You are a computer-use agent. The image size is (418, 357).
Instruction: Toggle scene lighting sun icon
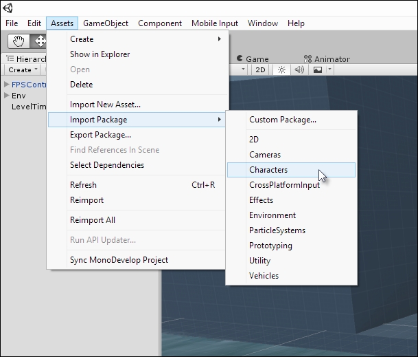[x=281, y=70]
